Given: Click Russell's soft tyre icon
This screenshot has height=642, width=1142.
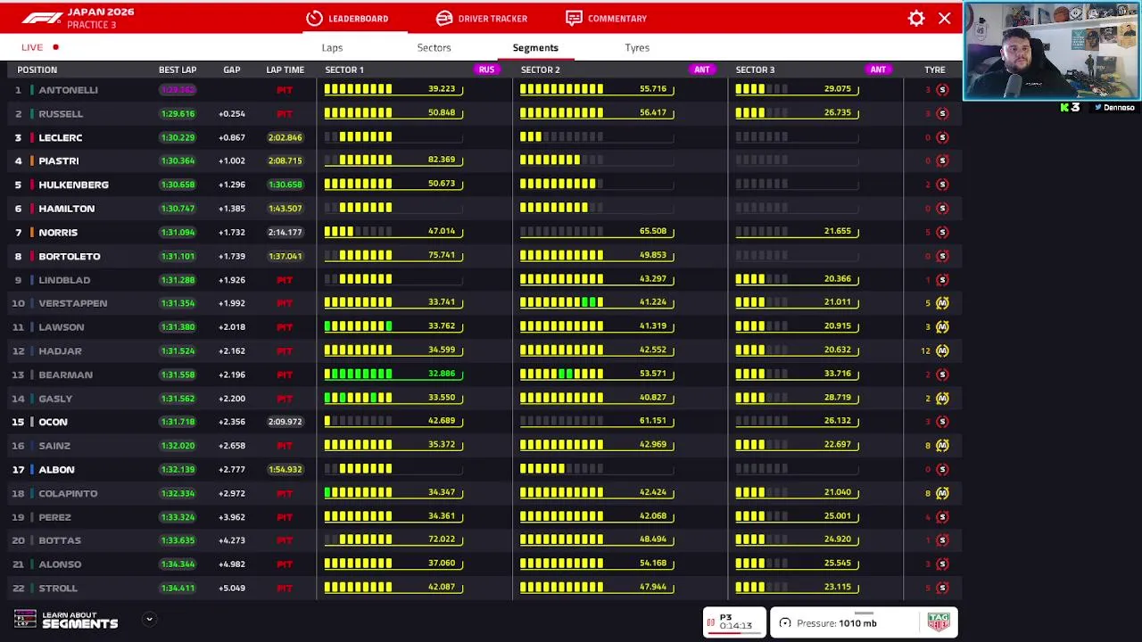Looking at the screenshot, I should coord(942,113).
